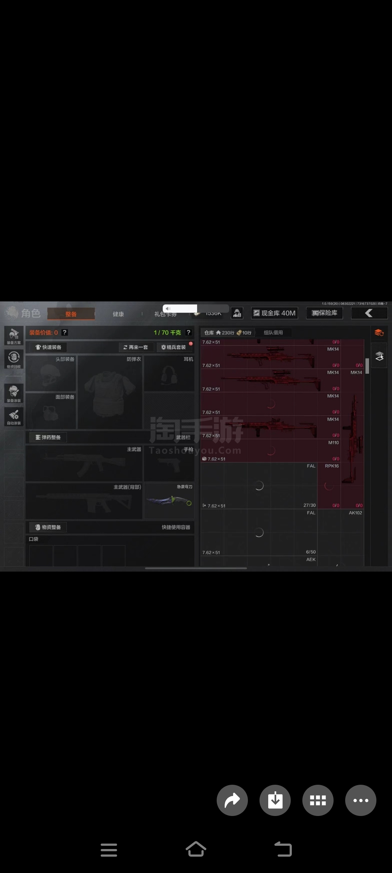Select the 主武器(背部) back weapon slot
The height and width of the screenshot is (873, 392).
(x=84, y=501)
